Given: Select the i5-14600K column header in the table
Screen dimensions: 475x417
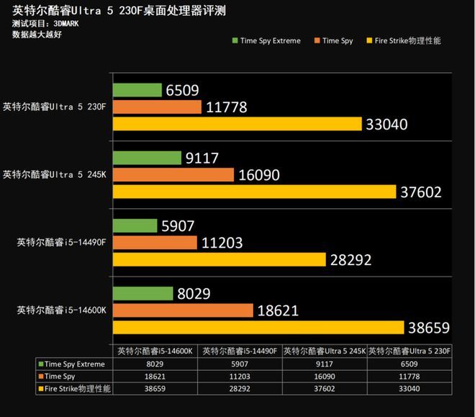Looking at the screenshot, I should tap(155, 351).
